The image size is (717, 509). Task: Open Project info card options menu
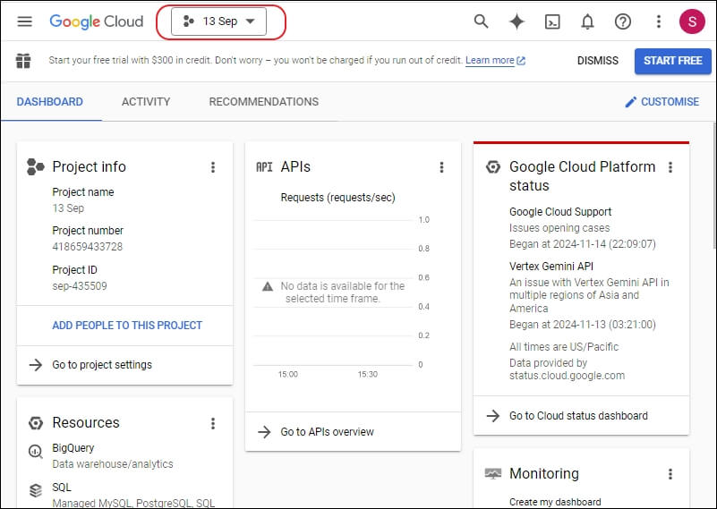(213, 167)
